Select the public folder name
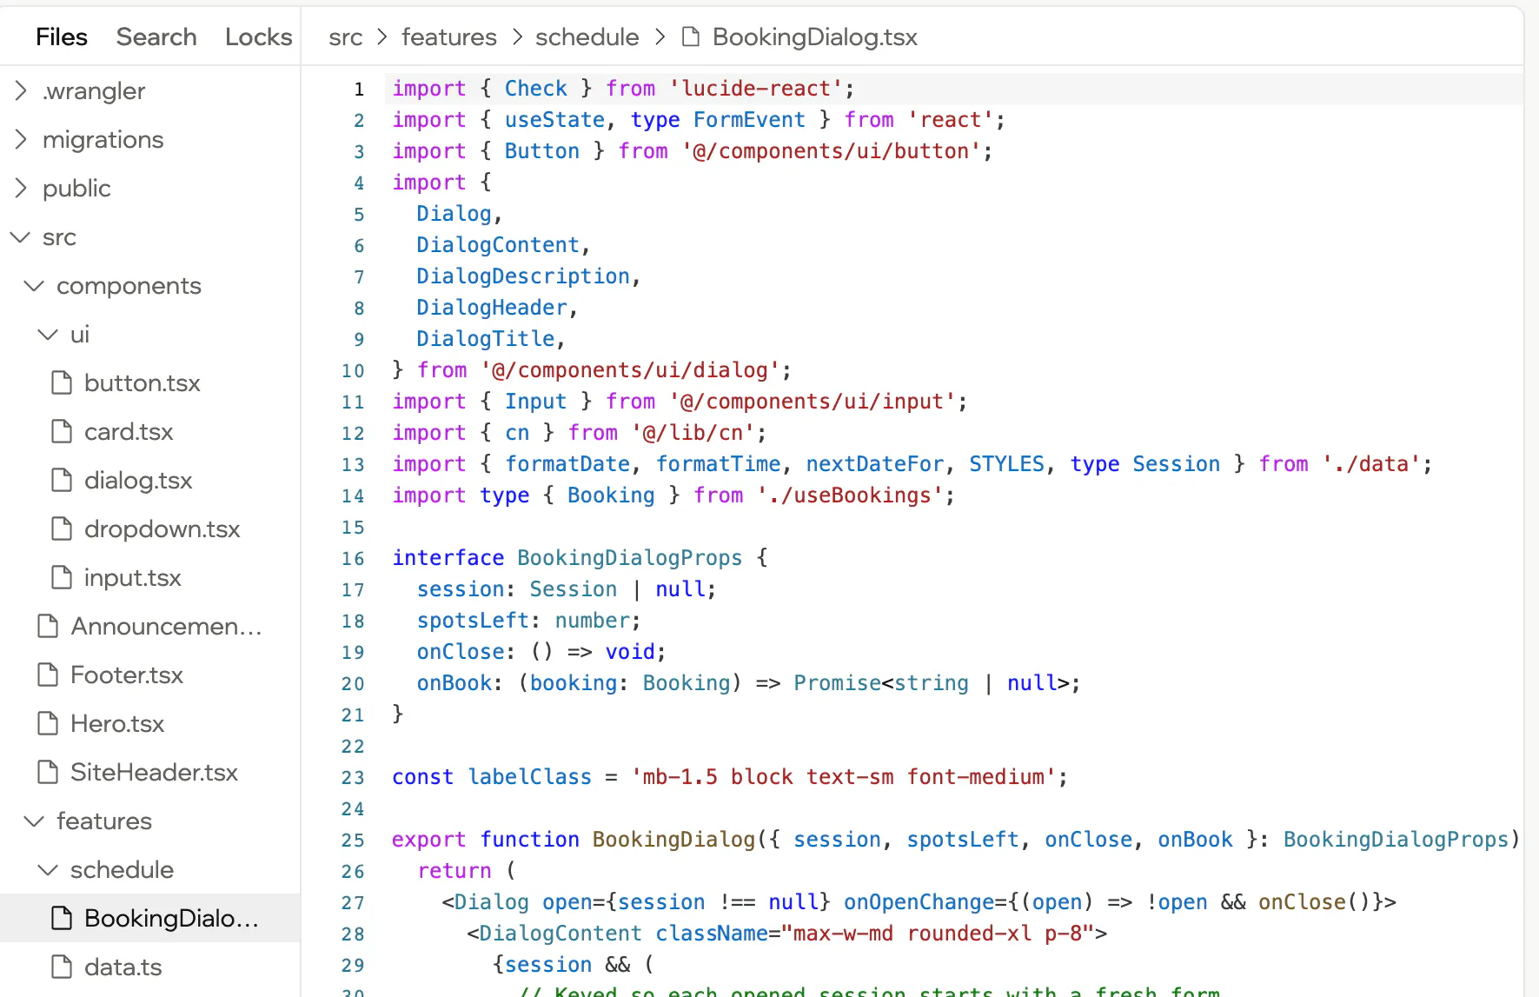 [x=76, y=188]
